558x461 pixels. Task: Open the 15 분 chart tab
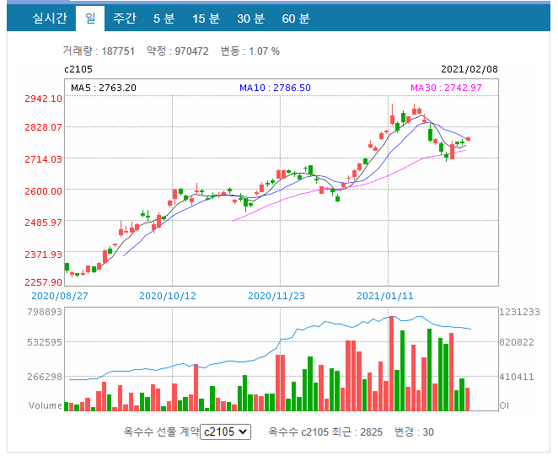pos(206,19)
